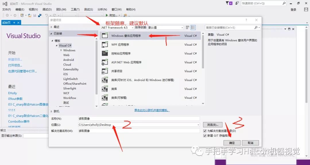
Task: Click the navigate backward toolbar icon
Action: pos(7,15)
